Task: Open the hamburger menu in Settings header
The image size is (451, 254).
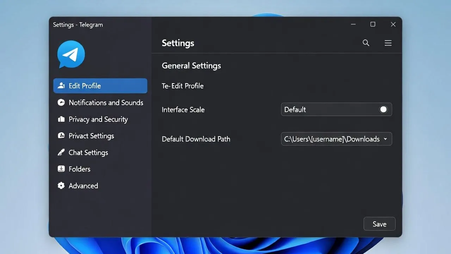Action: pyautogui.click(x=388, y=43)
